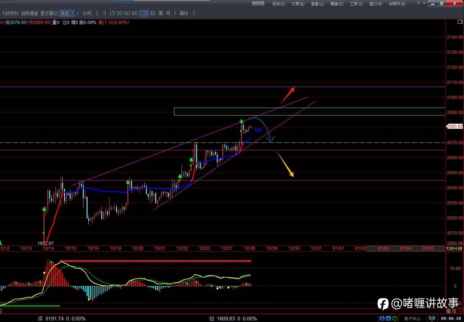Select the 趋势通道 indicator
This screenshot has height=322, width=464.
29,13
